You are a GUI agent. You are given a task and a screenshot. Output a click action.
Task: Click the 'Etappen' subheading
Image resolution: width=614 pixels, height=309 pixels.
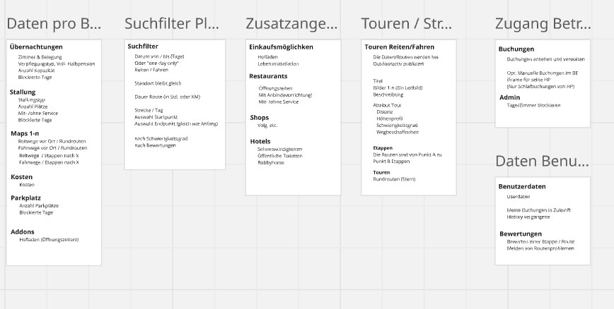(x=382, y=148)
